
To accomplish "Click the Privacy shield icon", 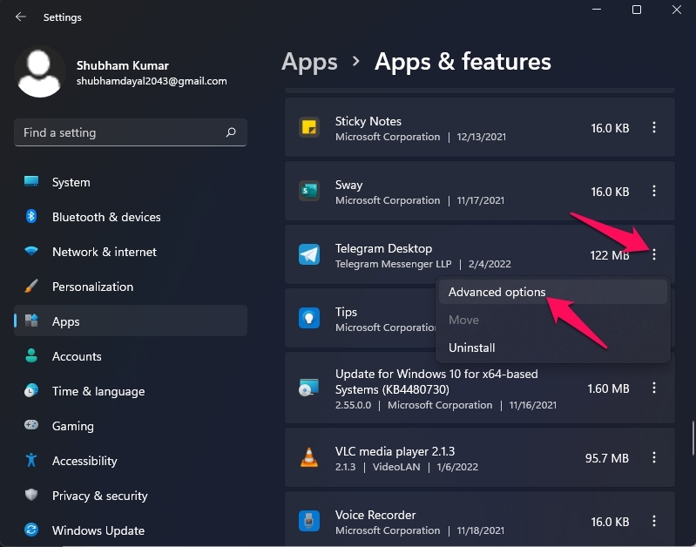I will click(31, 495).
